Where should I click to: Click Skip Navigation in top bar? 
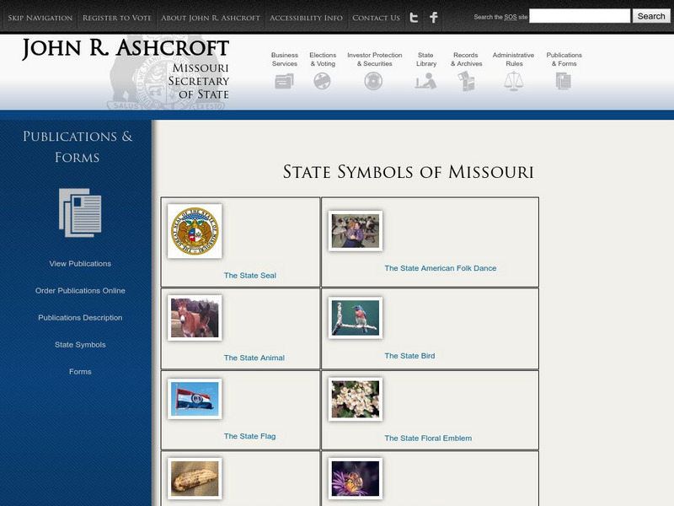40,18
